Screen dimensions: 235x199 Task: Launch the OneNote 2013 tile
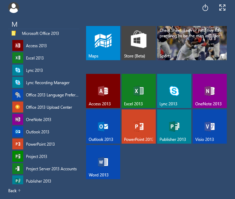tap(210, 91)
